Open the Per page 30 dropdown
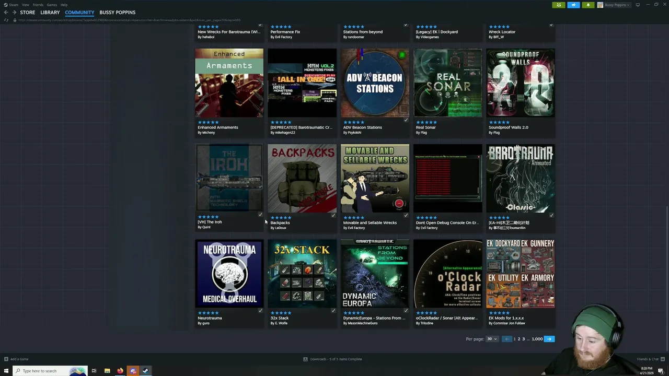Viewport: 669px width, 376px height. pyautogui.click(x=492, y=339)
